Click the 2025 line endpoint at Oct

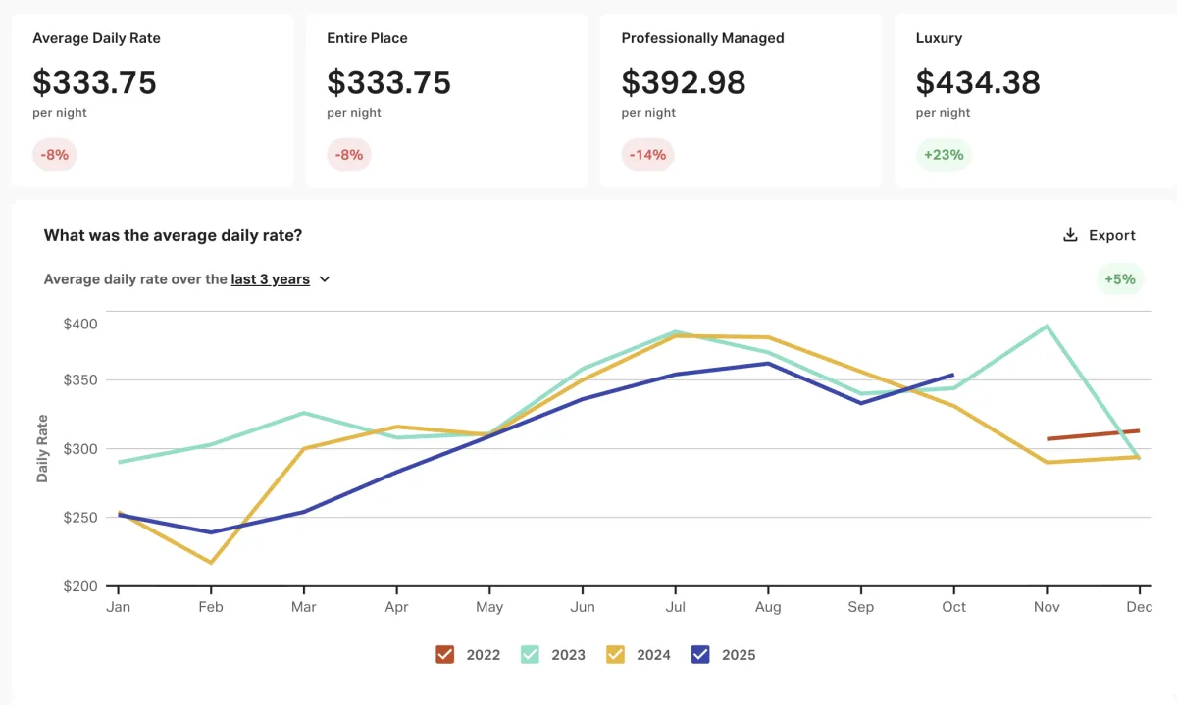point(952,375)
